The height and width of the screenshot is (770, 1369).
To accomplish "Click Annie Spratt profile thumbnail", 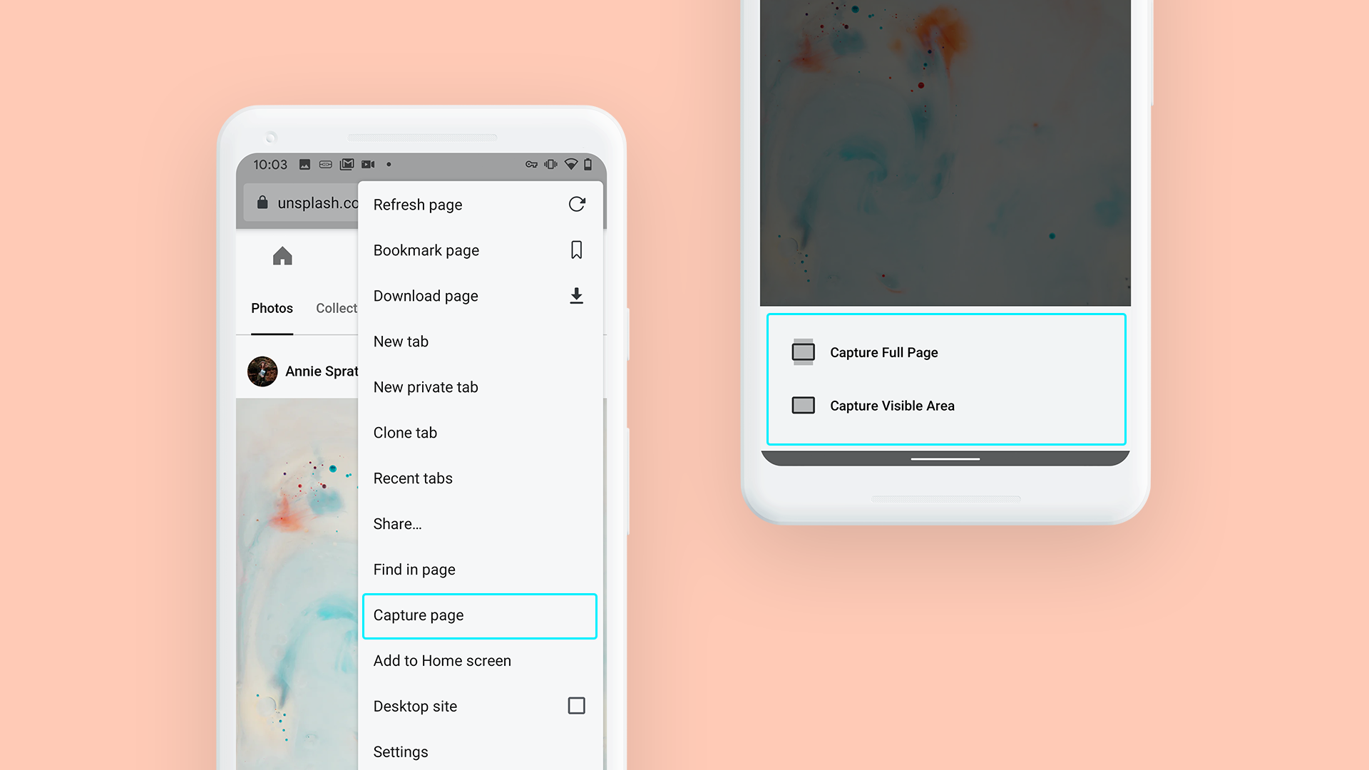I will pos(262,371).
